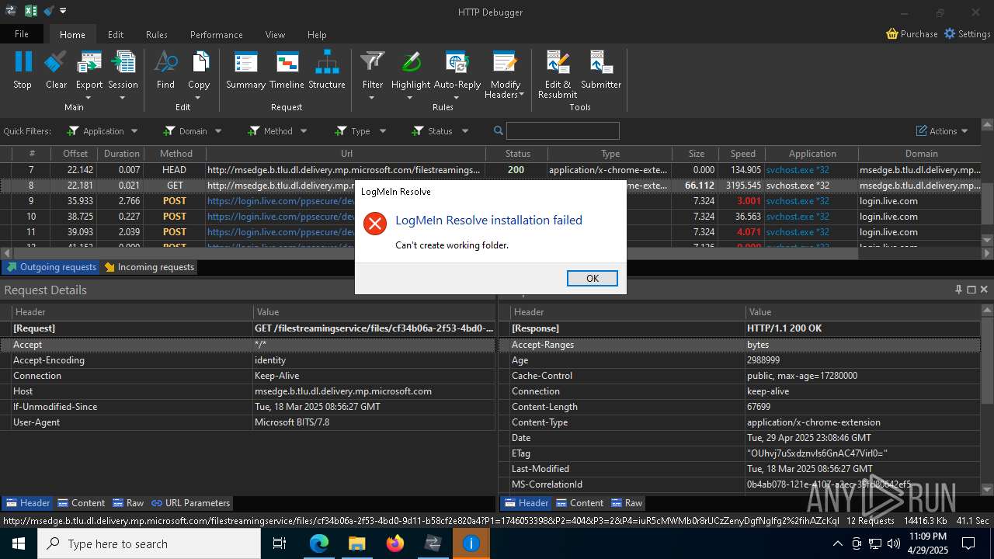Viewport: 994px width, 559px height.
Task: Expand the Auto-Reply dropdown arrow
Action: point(456,98)
